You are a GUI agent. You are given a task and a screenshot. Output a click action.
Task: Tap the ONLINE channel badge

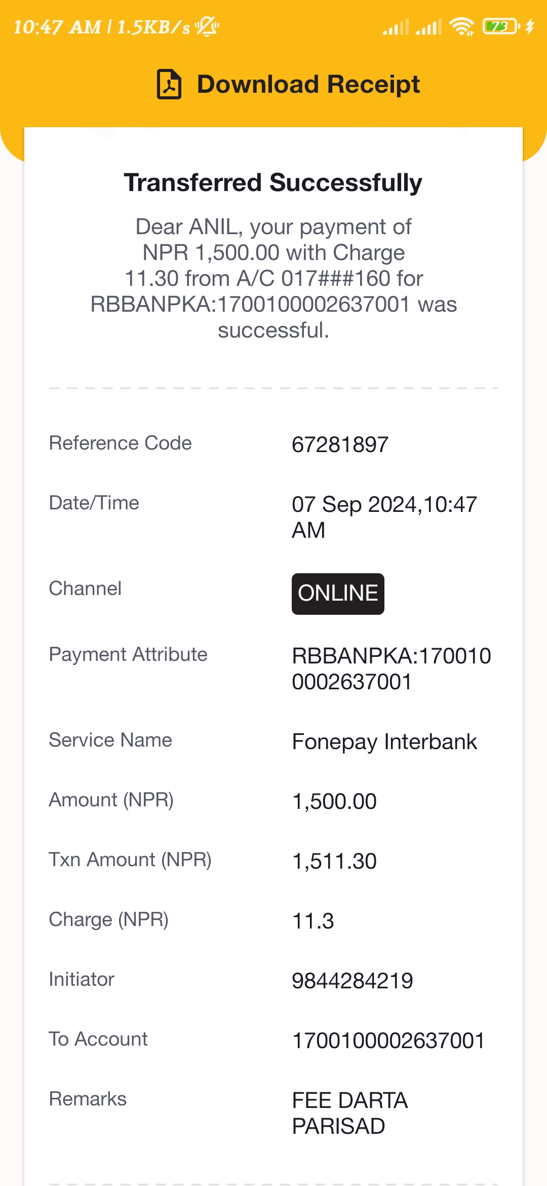click(338, 594)
